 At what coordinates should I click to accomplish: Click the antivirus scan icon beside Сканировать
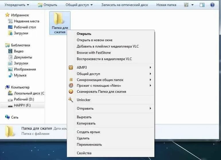(71, 92)
